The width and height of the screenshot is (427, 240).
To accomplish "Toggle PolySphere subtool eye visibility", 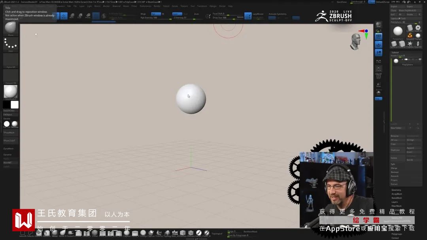I will point(419,59).
